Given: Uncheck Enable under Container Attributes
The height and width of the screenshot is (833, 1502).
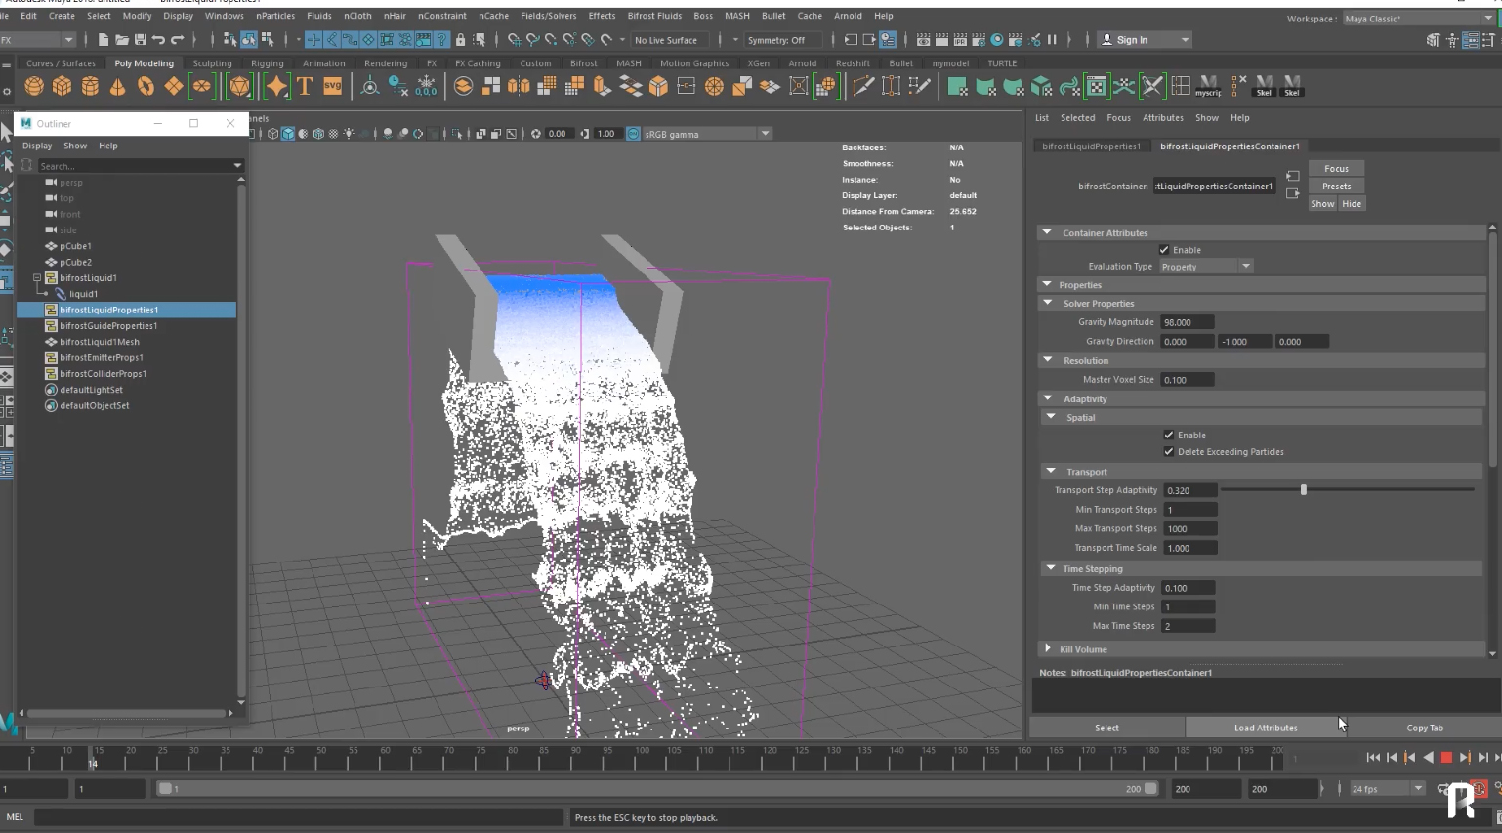Looking at the screenshot, I should 1164,250.
